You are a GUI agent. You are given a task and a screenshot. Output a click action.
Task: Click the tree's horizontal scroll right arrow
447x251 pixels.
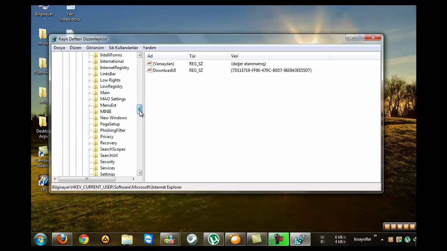tap(133, 179)
